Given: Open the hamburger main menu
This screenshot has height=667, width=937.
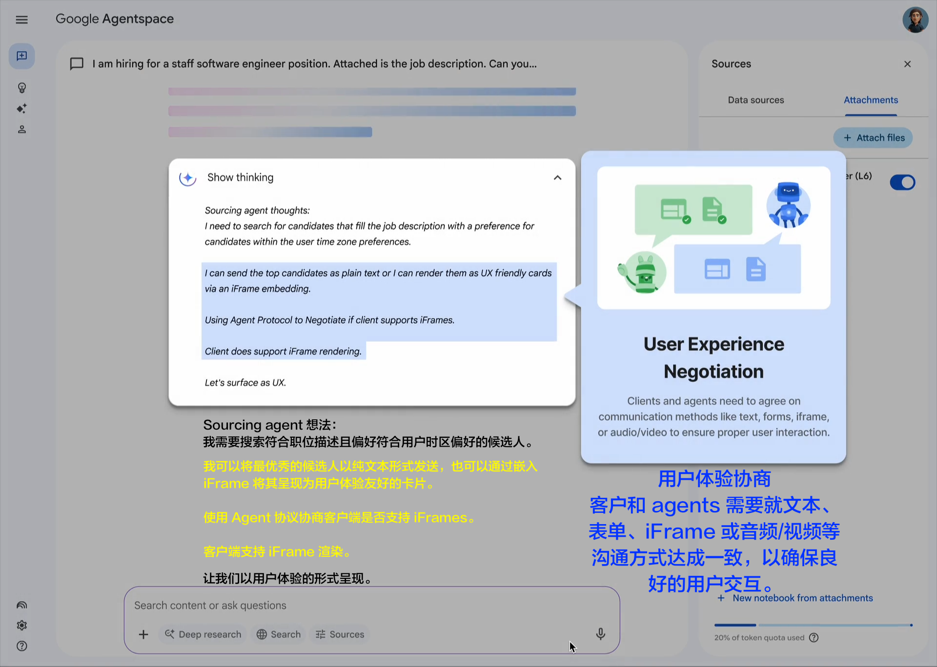Looking at the screenshot, I should click(x=21, y=20).
